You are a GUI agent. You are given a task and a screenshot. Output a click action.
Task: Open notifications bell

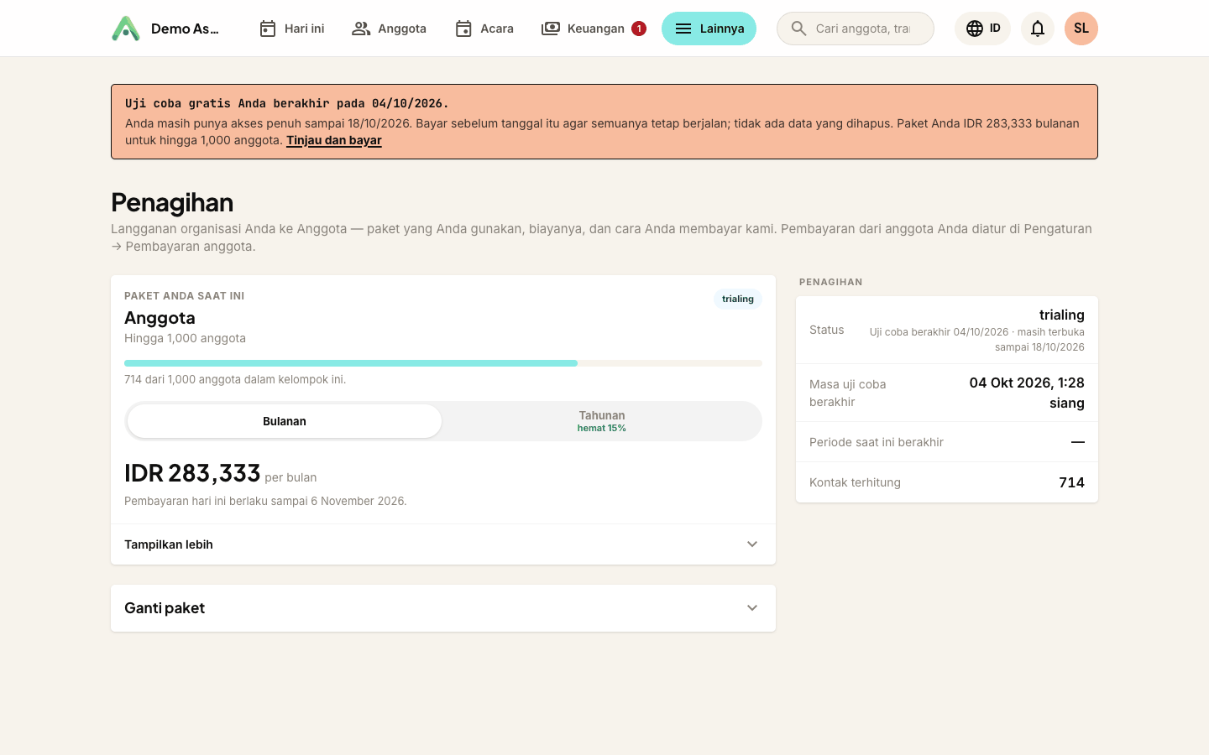click(x=1038, y=29)
